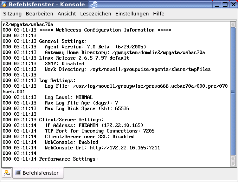This screenshot has height=182, width=238.
Task: Click 'Client/Server over SSL: Disabled' line
Action: point(90,136)
